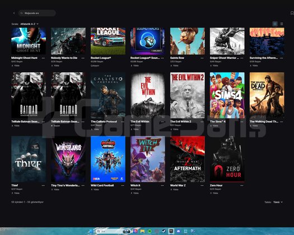The width and height of the screenshot is (294, 235).
Task: Launch second Telltale Batman with Başlat
Action: [55, 126]
